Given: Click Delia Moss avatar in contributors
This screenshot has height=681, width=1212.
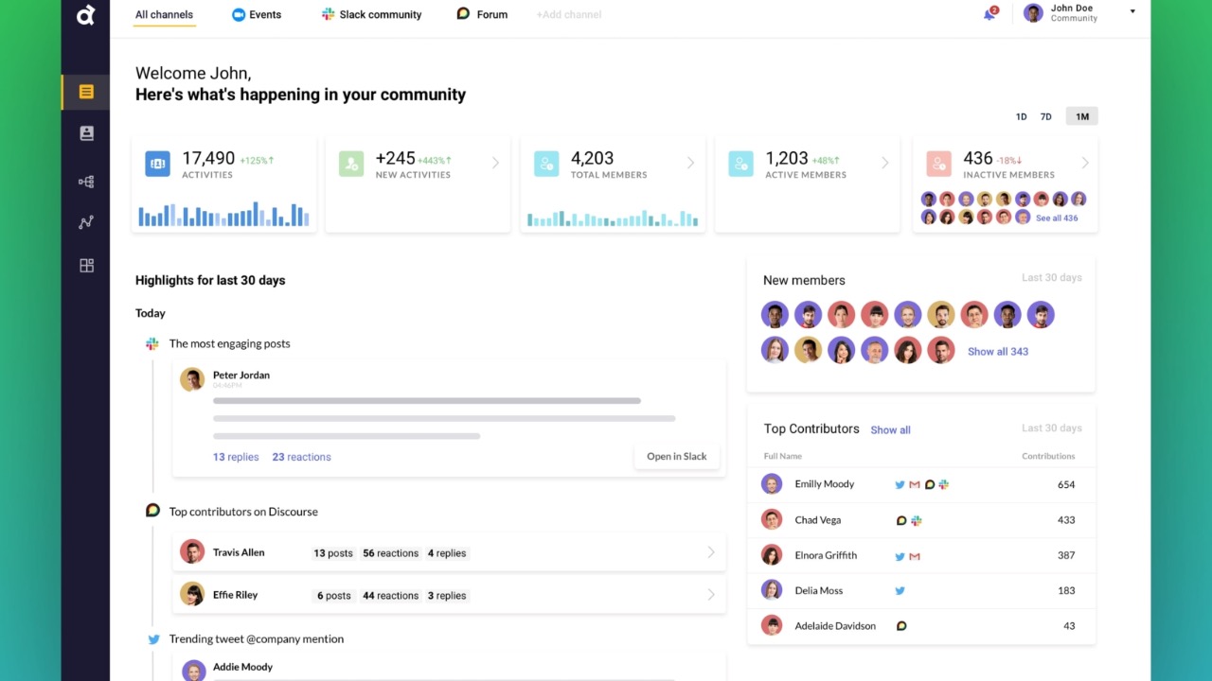Looking at the screenshot, I should (772, 590).
